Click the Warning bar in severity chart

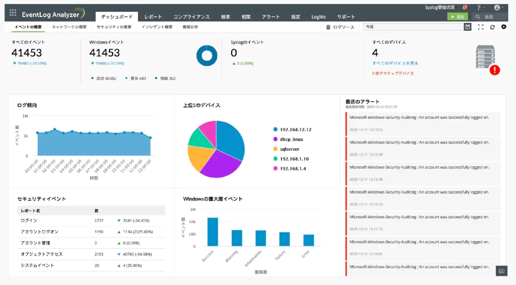point(237,238)
